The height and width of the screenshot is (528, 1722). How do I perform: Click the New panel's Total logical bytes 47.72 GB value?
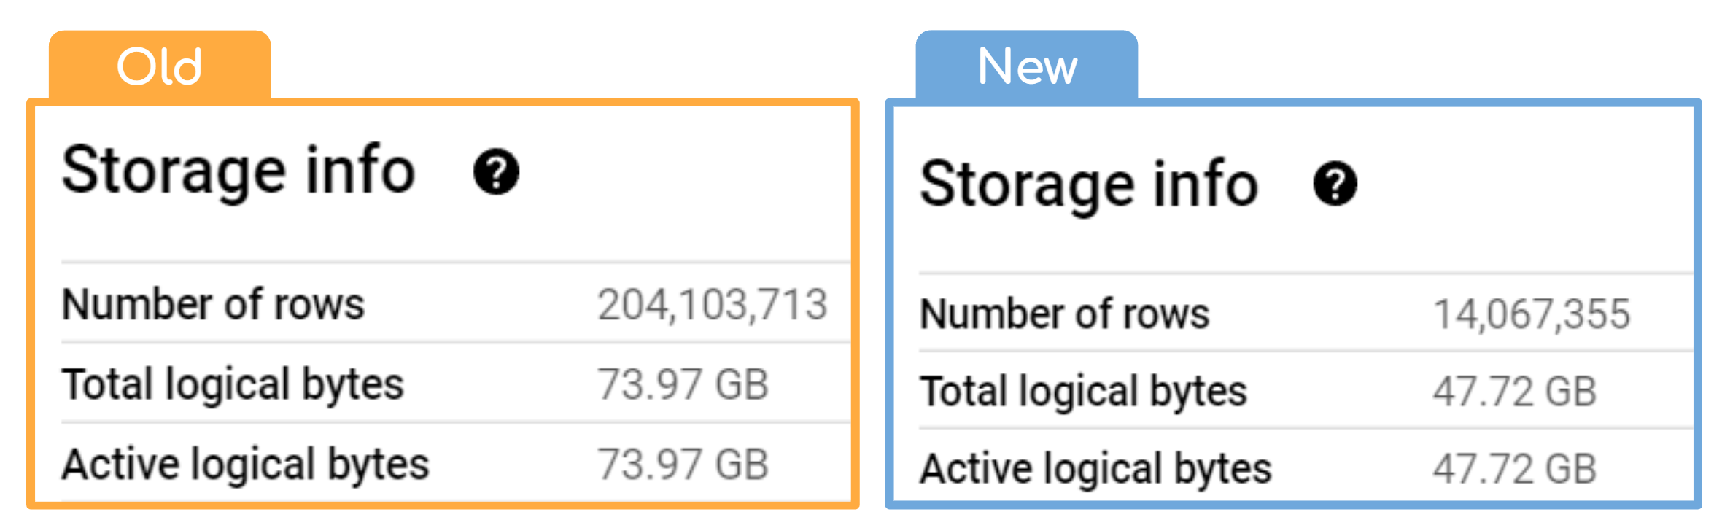tap(1514, 392)
